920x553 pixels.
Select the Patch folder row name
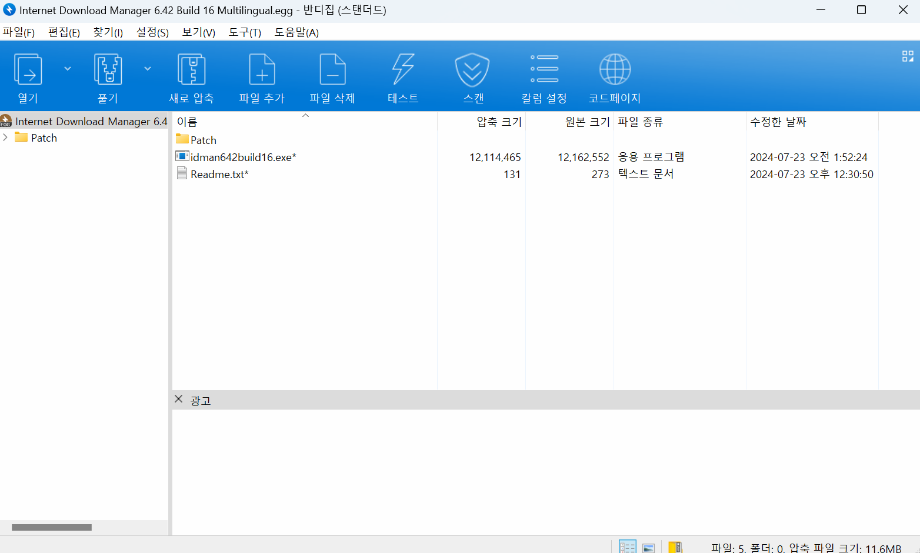click(x=204, y=140)
